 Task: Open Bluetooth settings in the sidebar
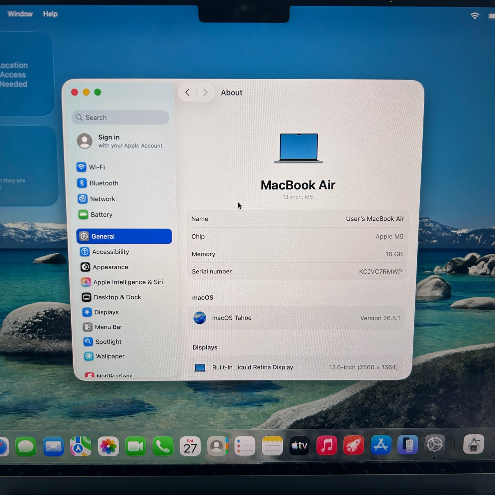click(98, 183)
